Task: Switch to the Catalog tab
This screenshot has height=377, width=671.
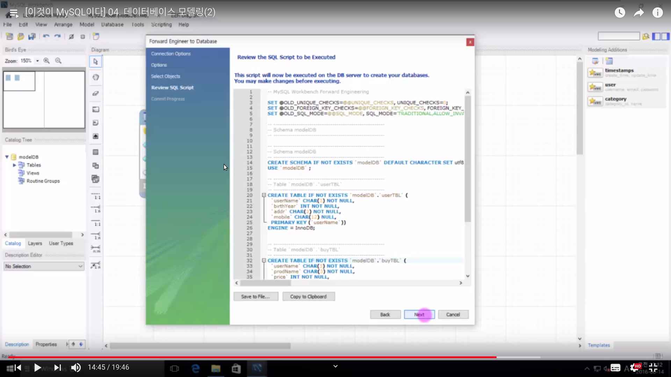Action: point(13,243)
